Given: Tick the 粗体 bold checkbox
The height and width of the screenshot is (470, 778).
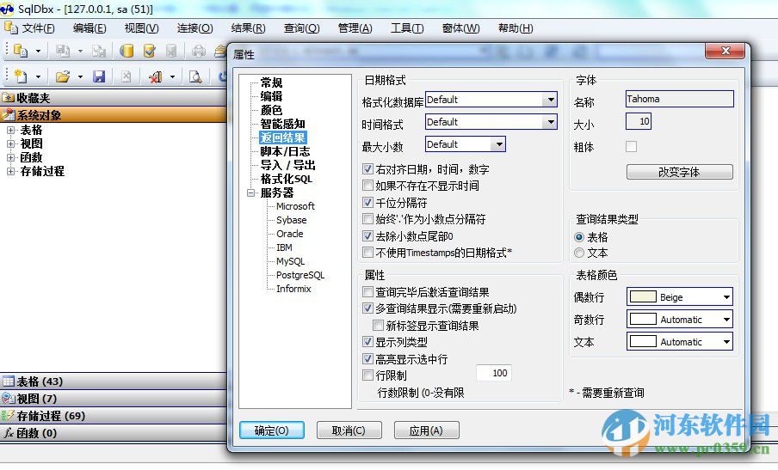Looking at the screenshot, I should [631, 146].
